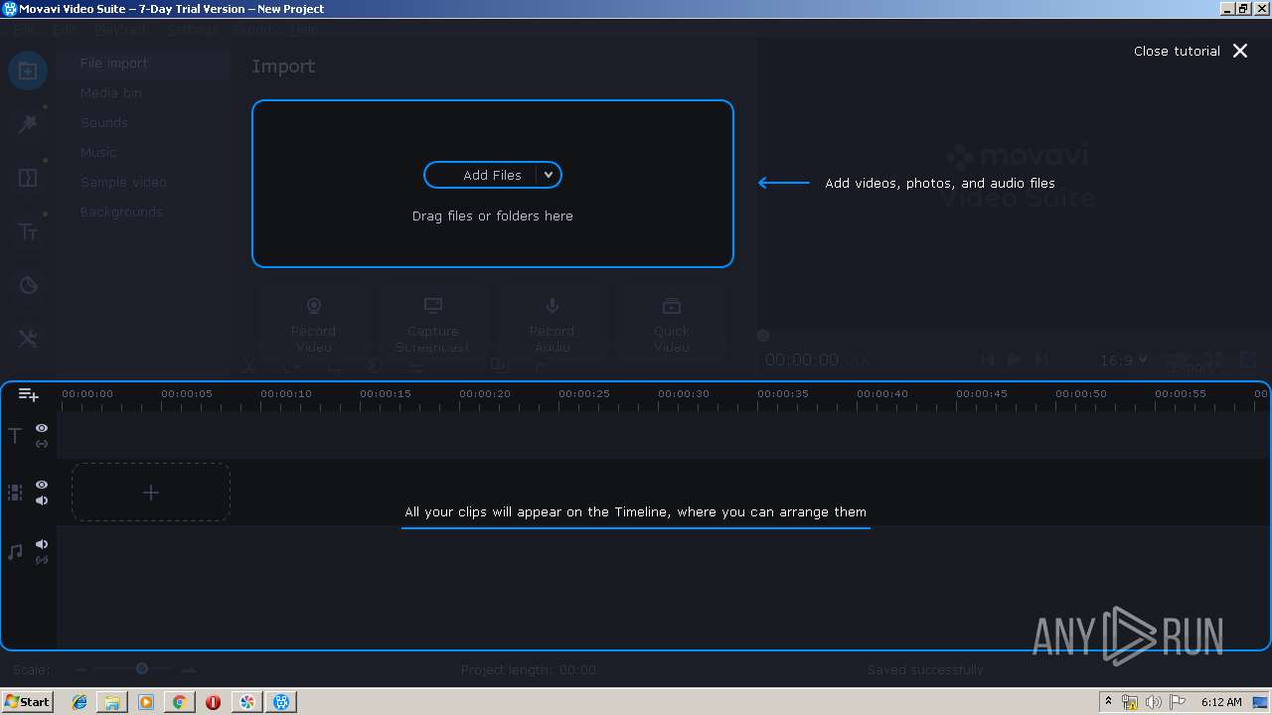Open the Stickers panel icon

(x=28, y=286)
